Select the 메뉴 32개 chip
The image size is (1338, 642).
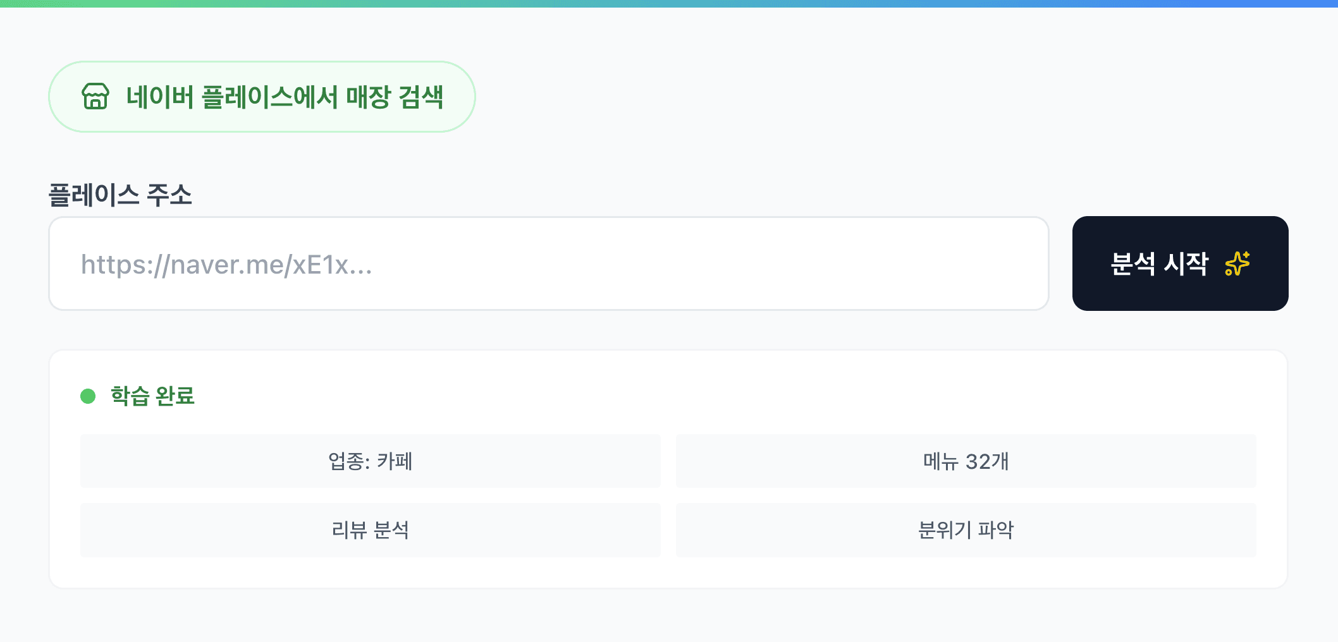[x=966, y=461]
